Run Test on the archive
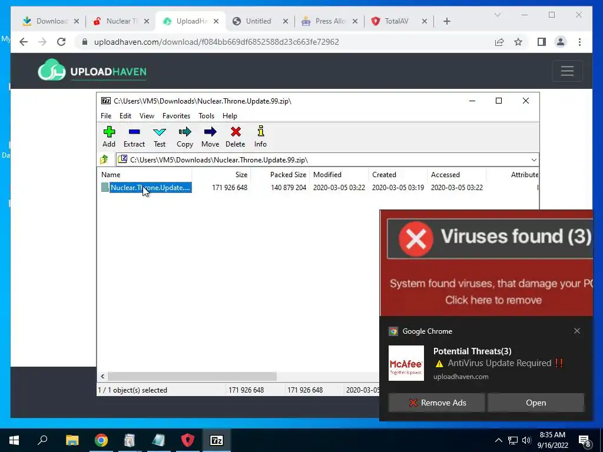 pos(159,137)
